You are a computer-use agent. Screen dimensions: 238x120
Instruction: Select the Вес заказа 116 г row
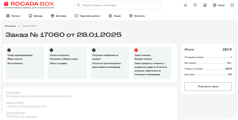pos(208,63)
